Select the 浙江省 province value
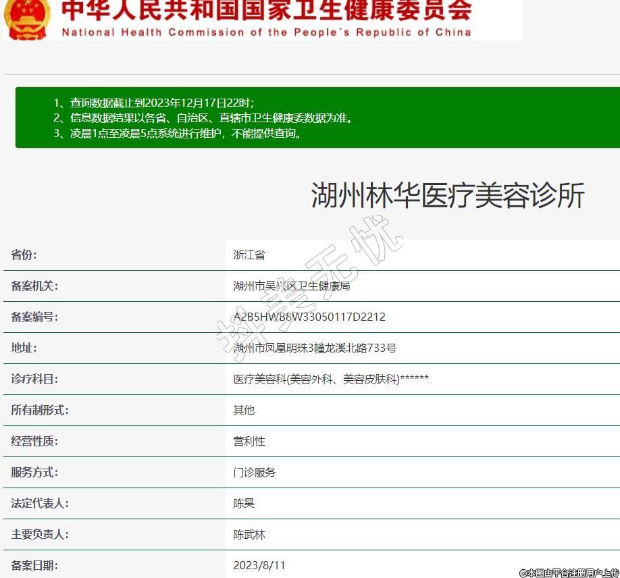 point(249,255)
